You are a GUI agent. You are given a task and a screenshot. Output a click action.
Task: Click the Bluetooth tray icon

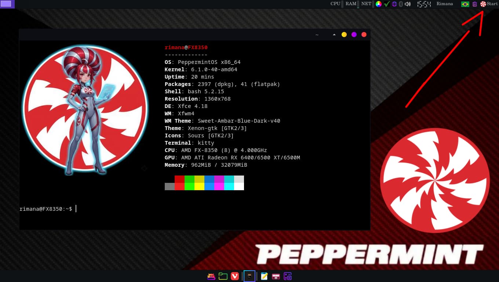click(x=401, y=4)
